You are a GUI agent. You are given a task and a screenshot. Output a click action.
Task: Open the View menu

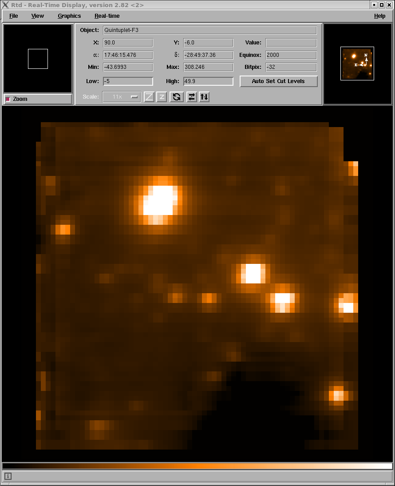38,16
